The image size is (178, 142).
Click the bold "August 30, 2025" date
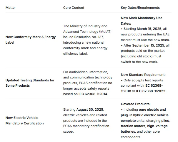89,110
